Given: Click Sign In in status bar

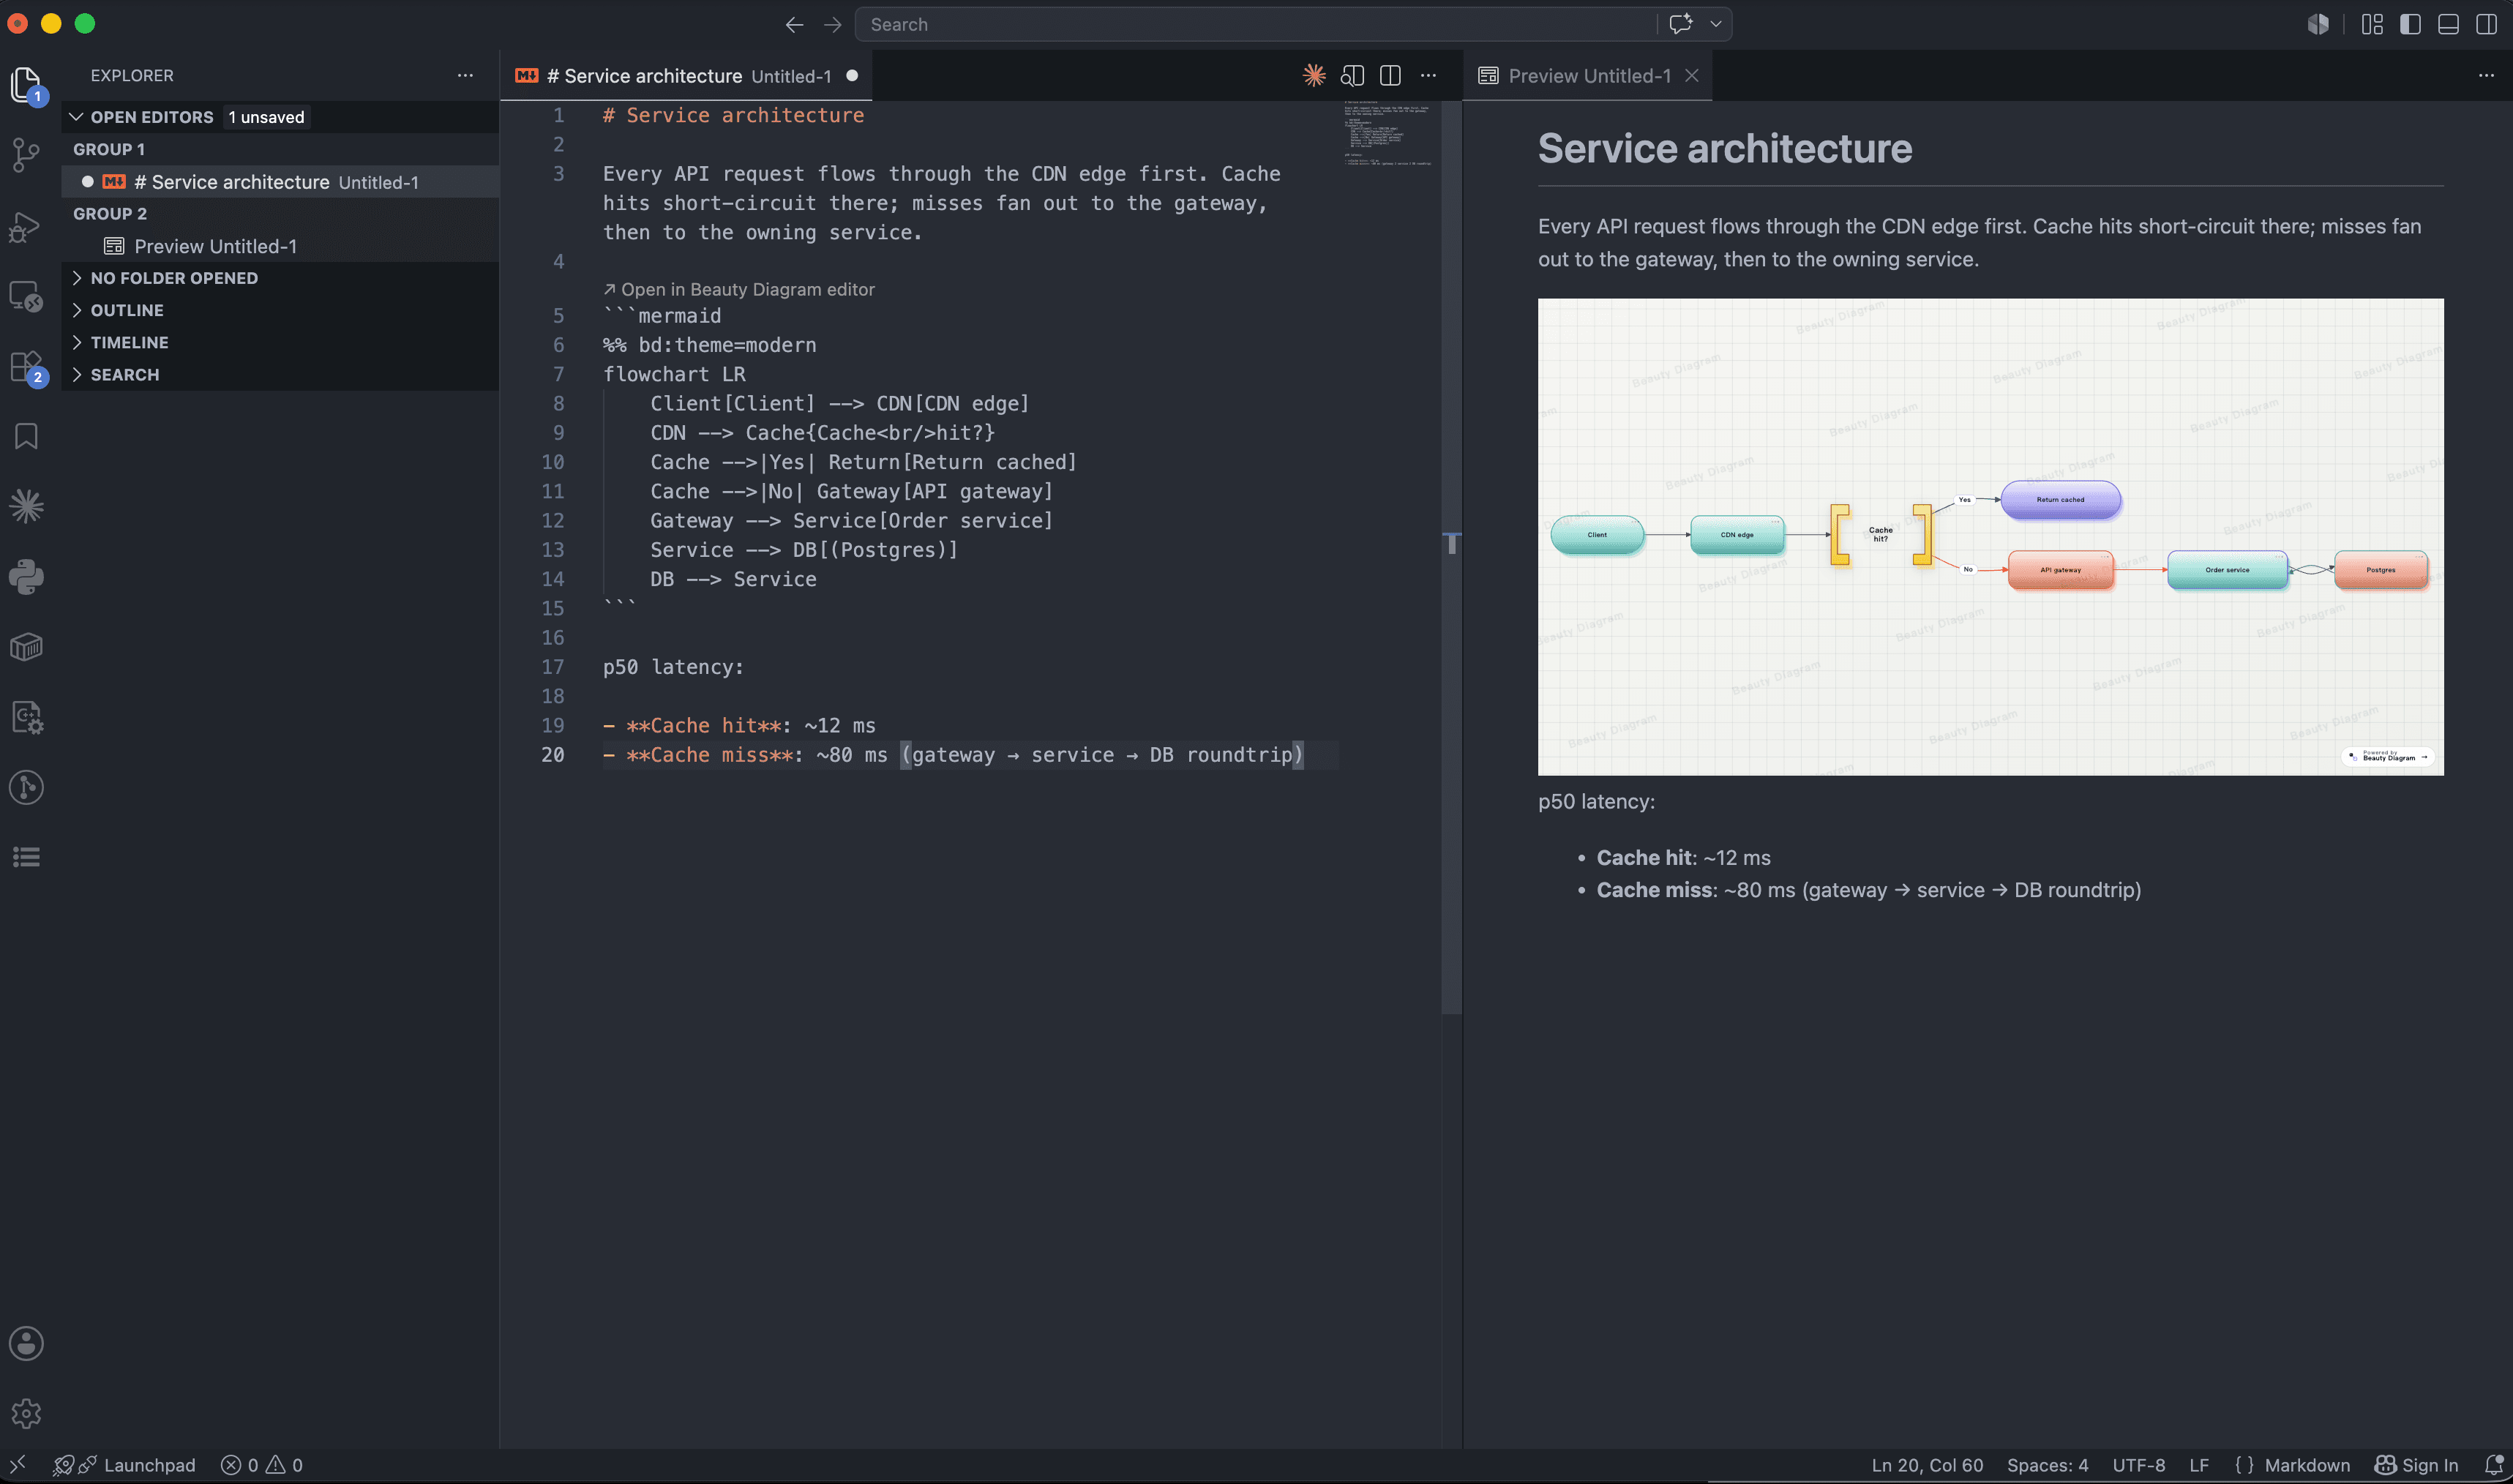Looking at the screenshot, I should tap(2416, 1465).
